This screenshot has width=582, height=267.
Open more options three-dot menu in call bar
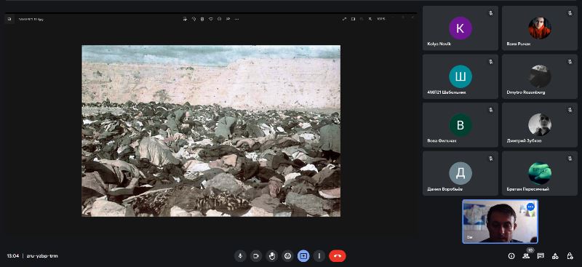pos(319,256)
